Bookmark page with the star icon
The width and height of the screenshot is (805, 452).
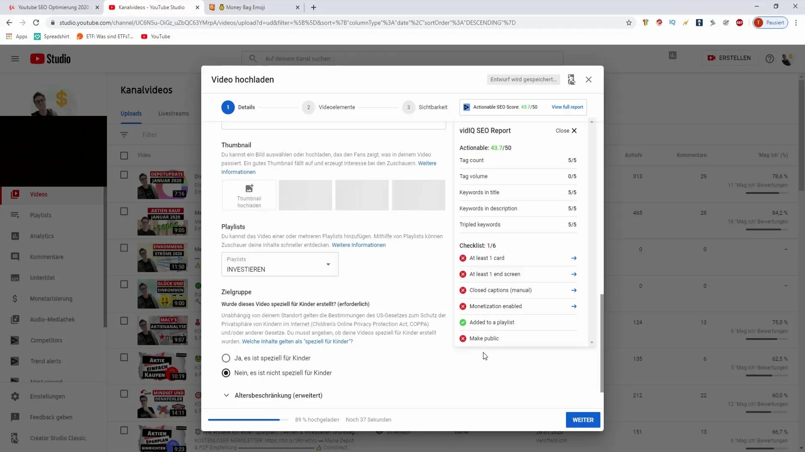(629, 23)
